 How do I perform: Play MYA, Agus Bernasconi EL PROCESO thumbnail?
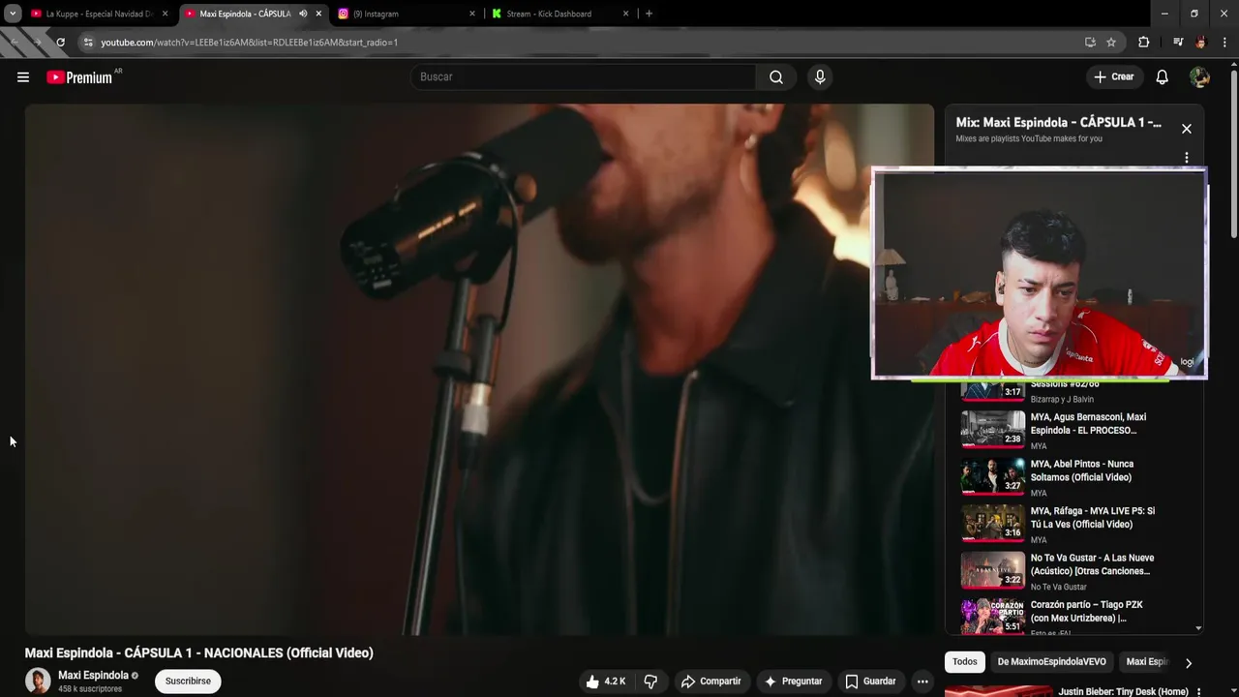pyautogui.click(x=992, y=430)
